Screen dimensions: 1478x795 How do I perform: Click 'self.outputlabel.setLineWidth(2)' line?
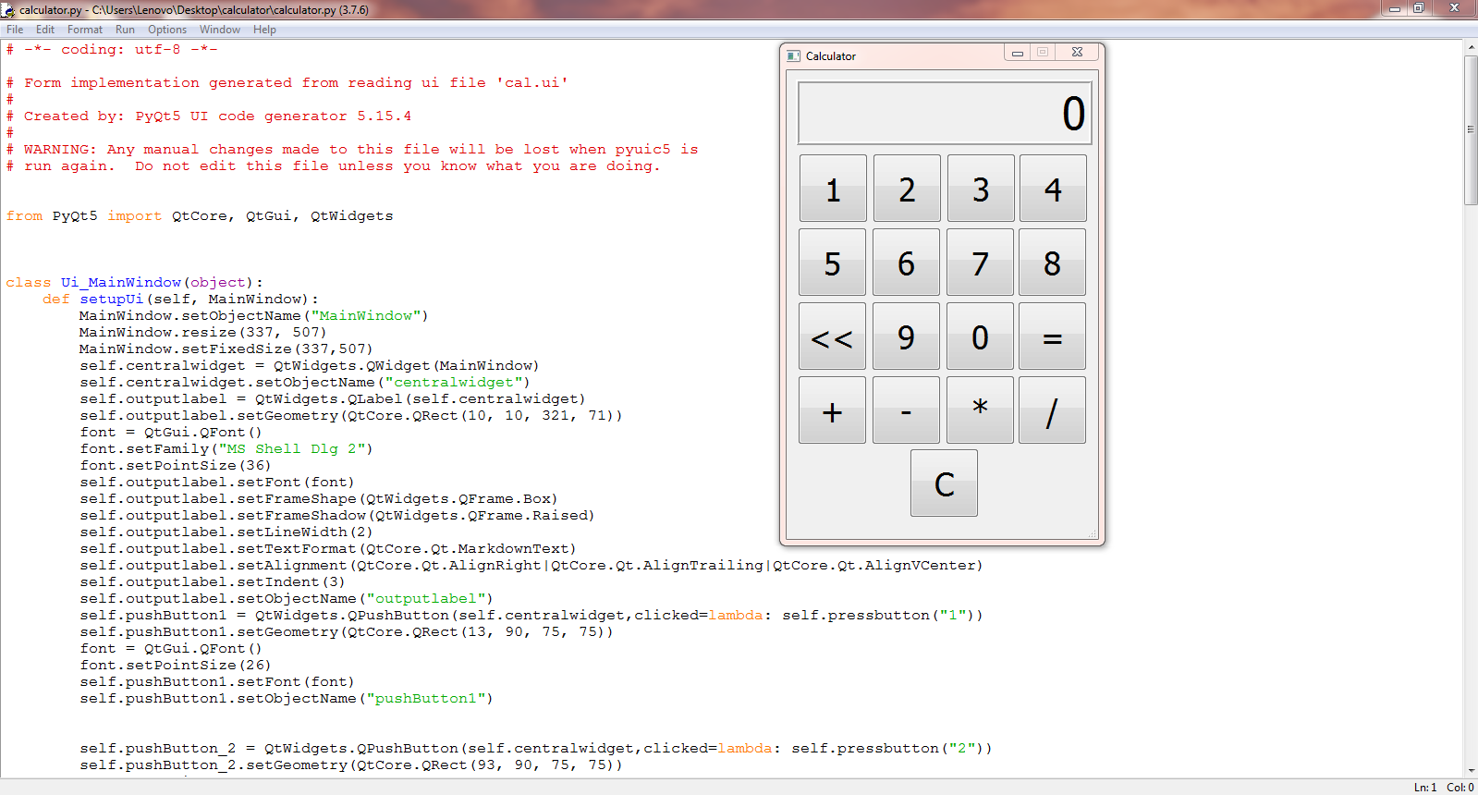pos(226,532)
